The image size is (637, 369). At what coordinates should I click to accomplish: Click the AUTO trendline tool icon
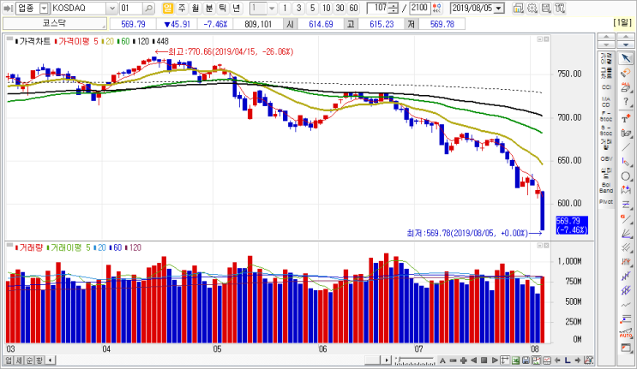(x=626, y=334)
